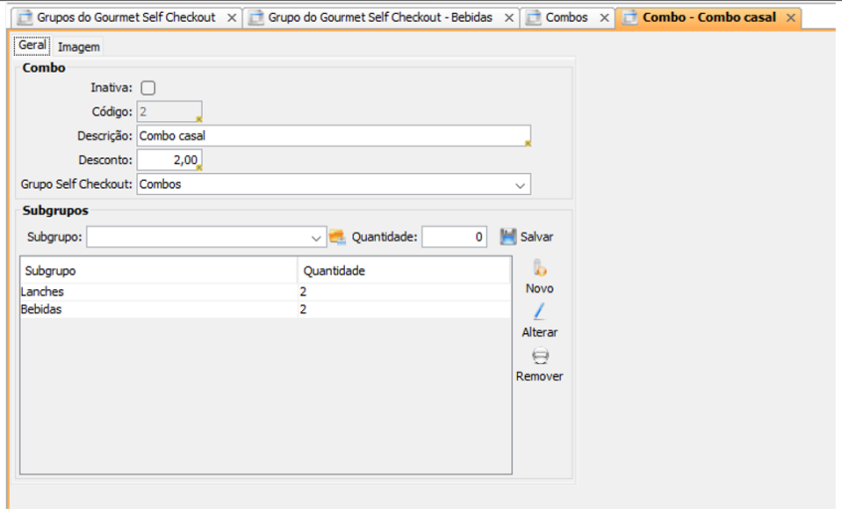Open the subgroup lookup icon beside the Subgrupo combo
Image resolution: width=842 pixels, height=514 pixels.
(337, 237)
